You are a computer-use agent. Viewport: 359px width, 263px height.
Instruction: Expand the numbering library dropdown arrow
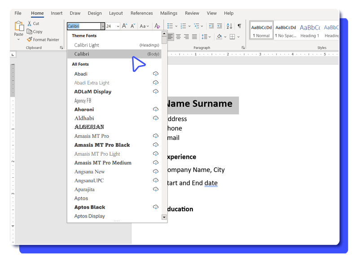pyautogui.click(x=189, y=26)
